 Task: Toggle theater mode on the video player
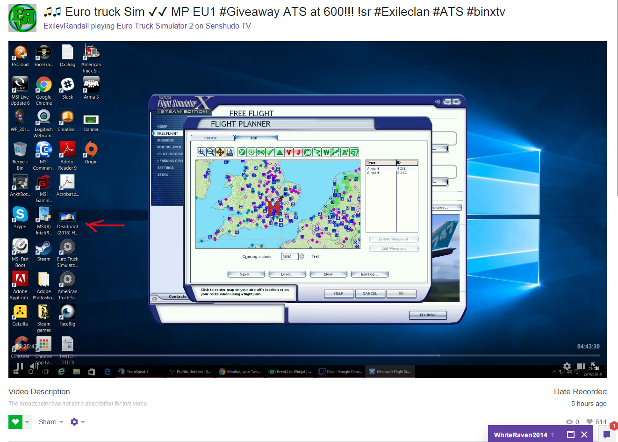pyautogui.click(x=581, y=366)
